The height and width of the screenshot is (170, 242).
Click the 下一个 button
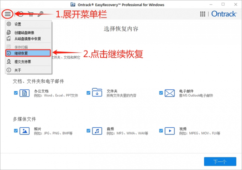[220, 161]
